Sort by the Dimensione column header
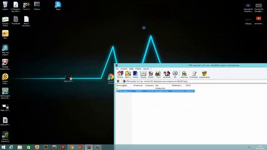The width and height of the screenshot is (267, 150). (138, 85)
